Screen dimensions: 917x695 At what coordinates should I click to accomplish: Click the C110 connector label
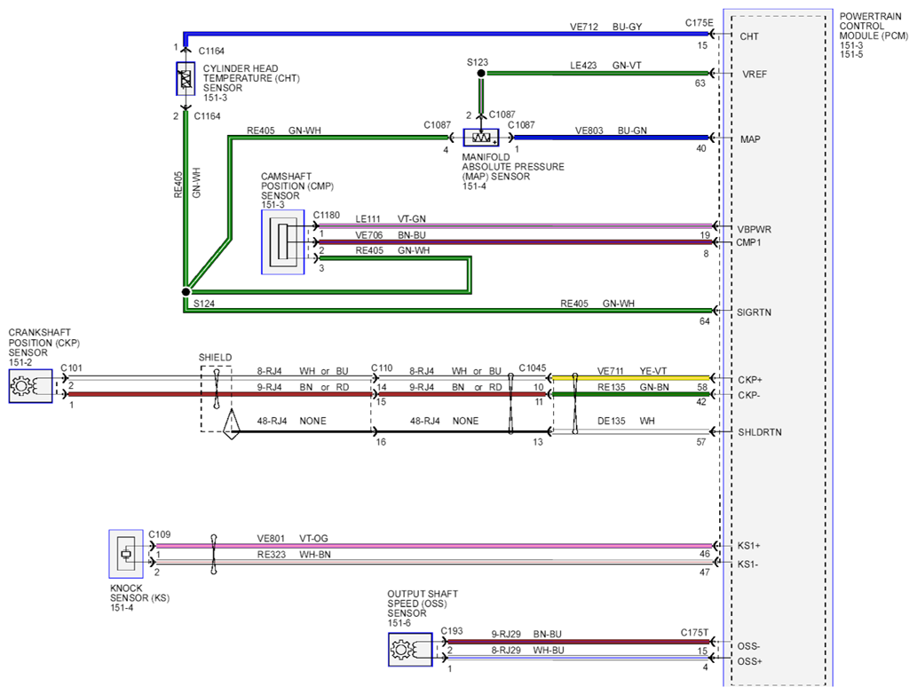(x=382, y=367)
